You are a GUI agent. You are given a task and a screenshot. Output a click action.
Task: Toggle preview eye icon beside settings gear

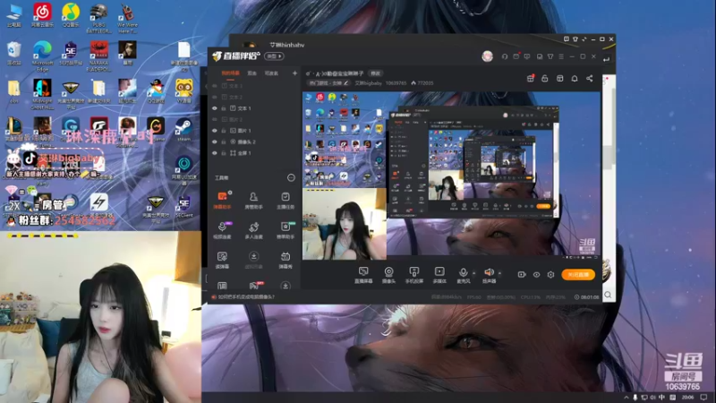point(536,275)
